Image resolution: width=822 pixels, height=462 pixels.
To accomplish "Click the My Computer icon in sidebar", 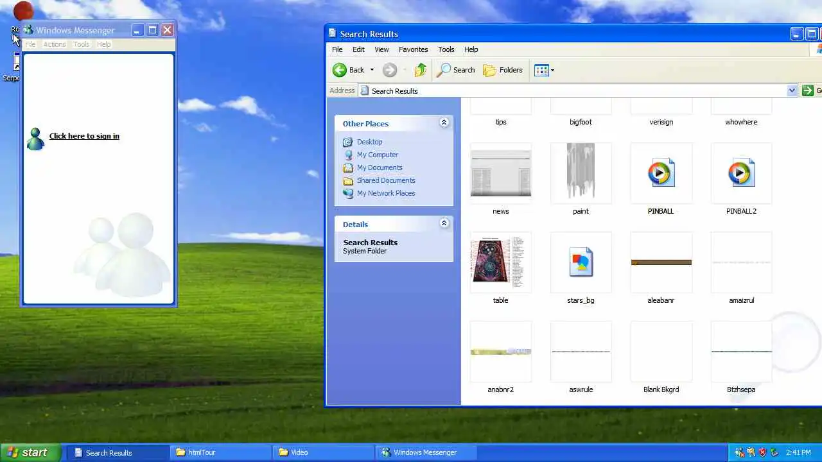I will pyautogui.click(x=348, y=155).
